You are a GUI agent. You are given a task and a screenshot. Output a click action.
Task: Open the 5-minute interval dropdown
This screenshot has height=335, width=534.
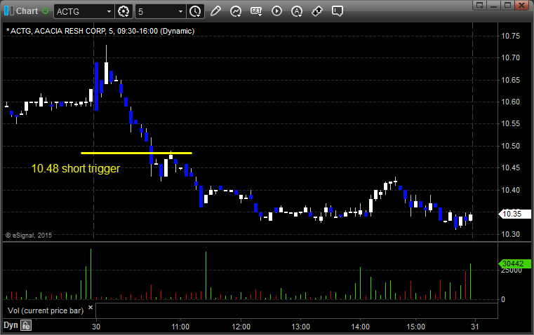coord(161,11)
